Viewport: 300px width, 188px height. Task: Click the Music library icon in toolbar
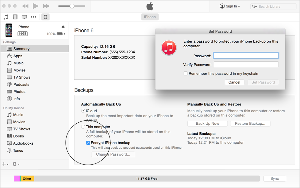point(6,17)
